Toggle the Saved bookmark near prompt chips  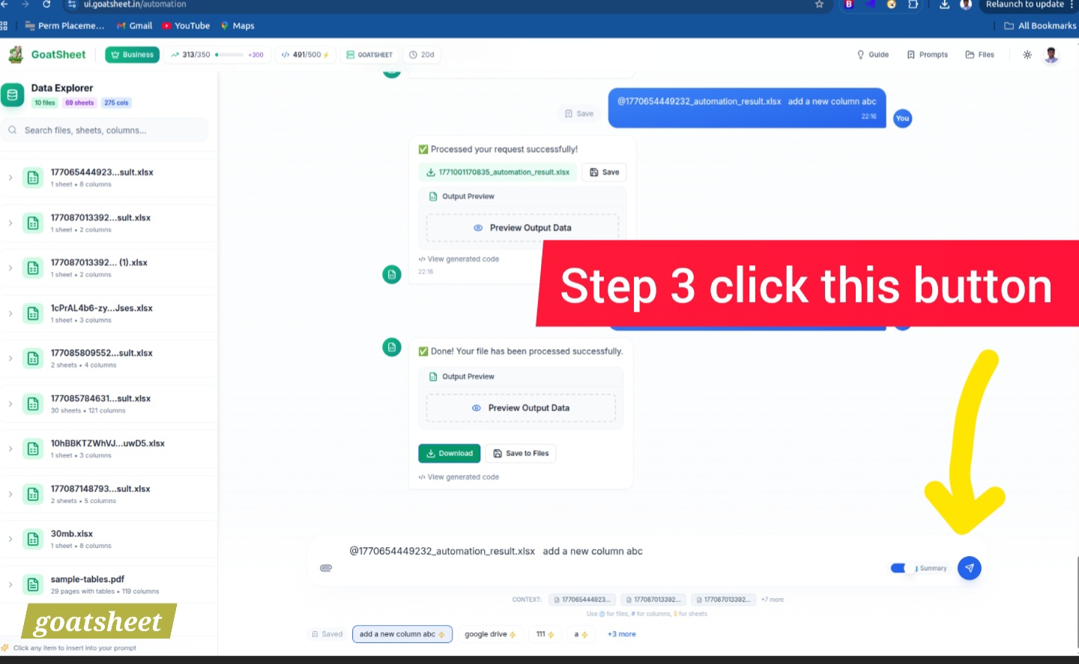[327, 633]
